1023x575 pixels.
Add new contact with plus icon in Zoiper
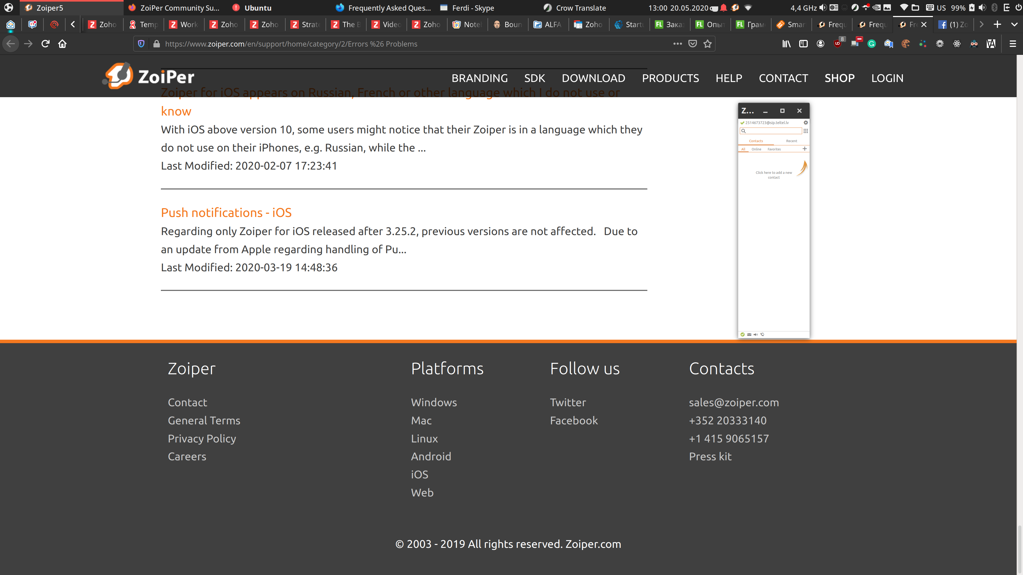(805, 149)
